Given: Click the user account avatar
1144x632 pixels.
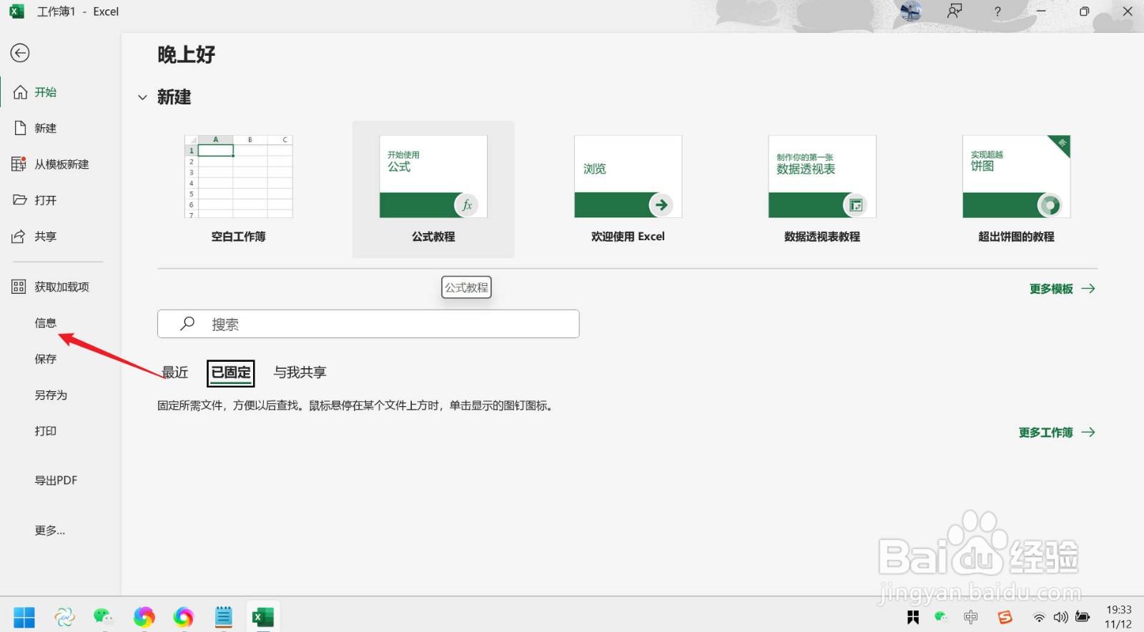Looking at the screenshot, I should tap(910, 11).
